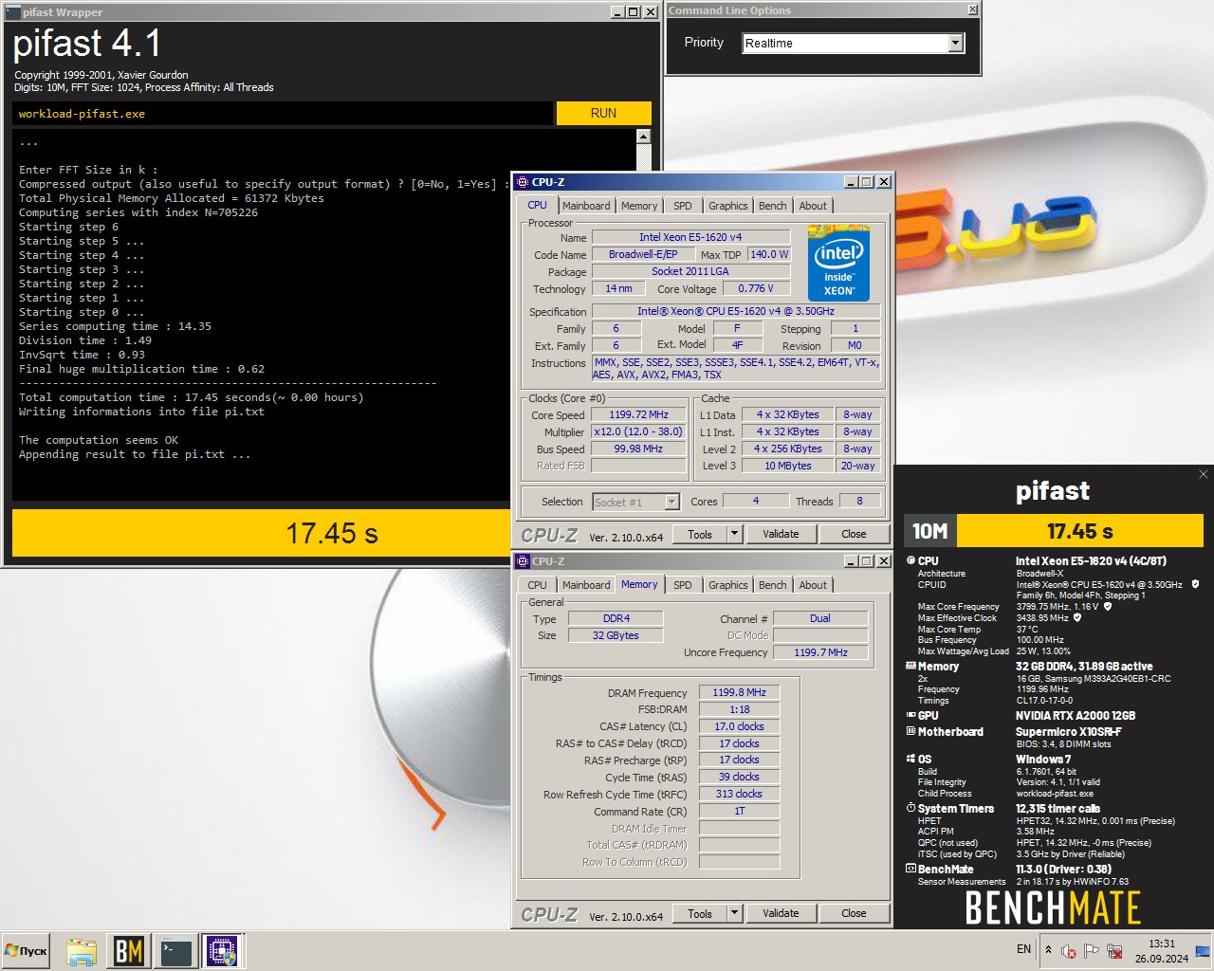Viewport: 1214px width, 971px height.
Task: Click the Windows logo icon beside OS
Action: click(x=910, y=760)
